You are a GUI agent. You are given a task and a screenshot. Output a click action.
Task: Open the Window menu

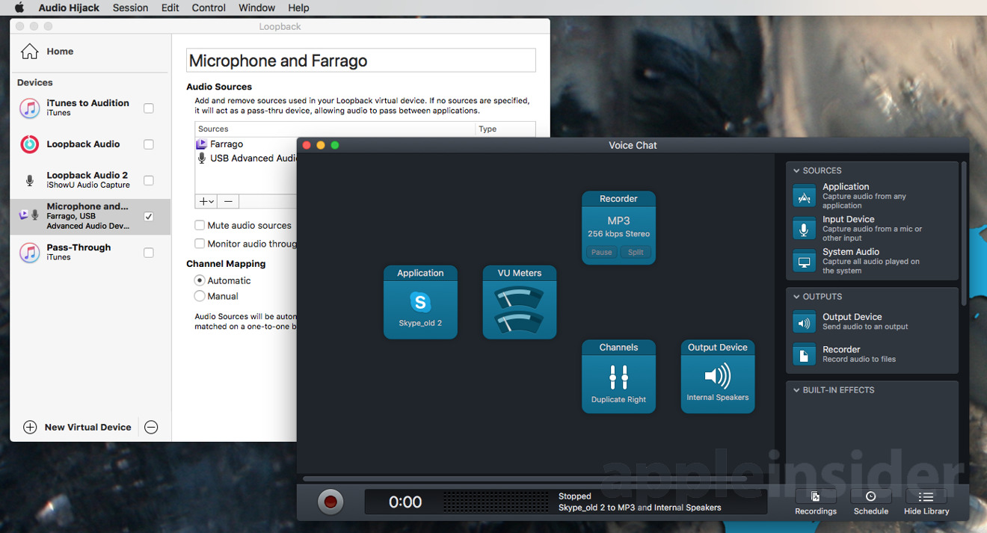click(257, 7)
